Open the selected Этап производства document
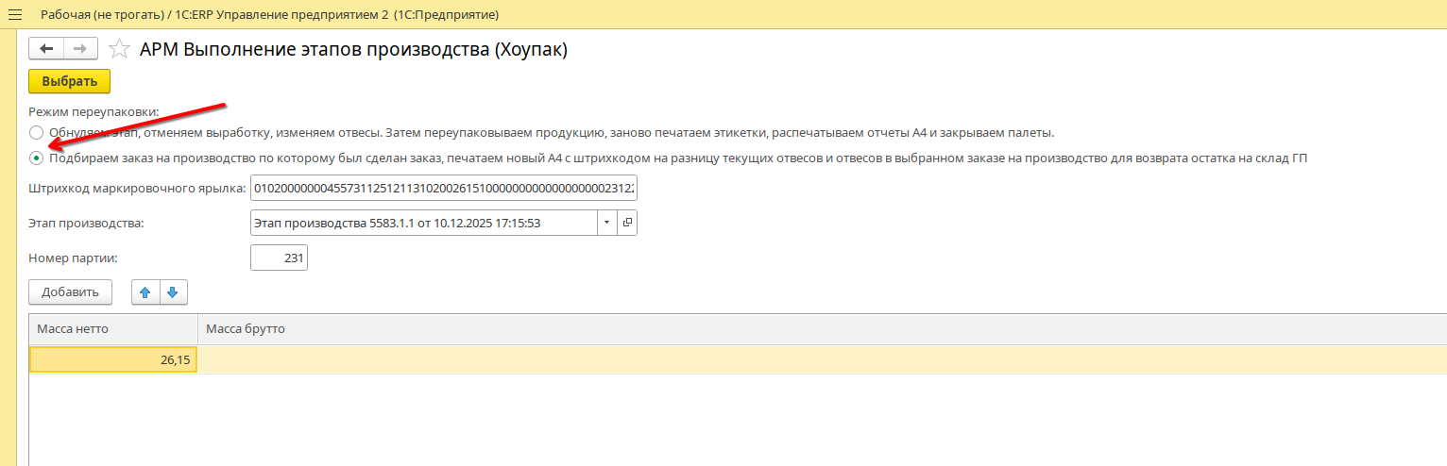This screenshot has width=1447, height=466. [627, 223]
